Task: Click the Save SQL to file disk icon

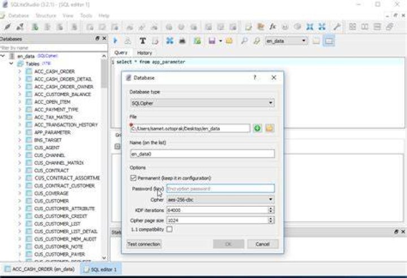Action: tap(212, 41)
